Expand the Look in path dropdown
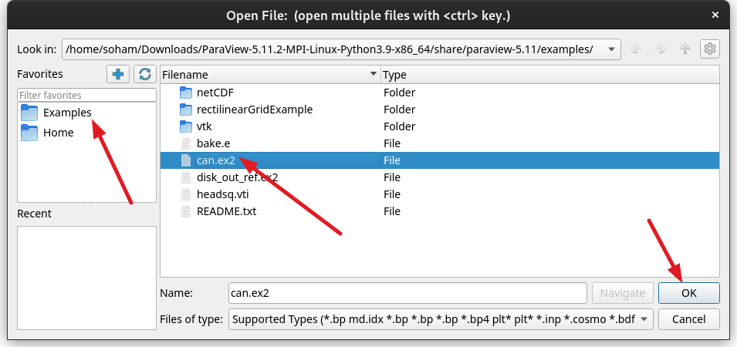The width and height of the screenshot is (737, 347). pos(611,49)
